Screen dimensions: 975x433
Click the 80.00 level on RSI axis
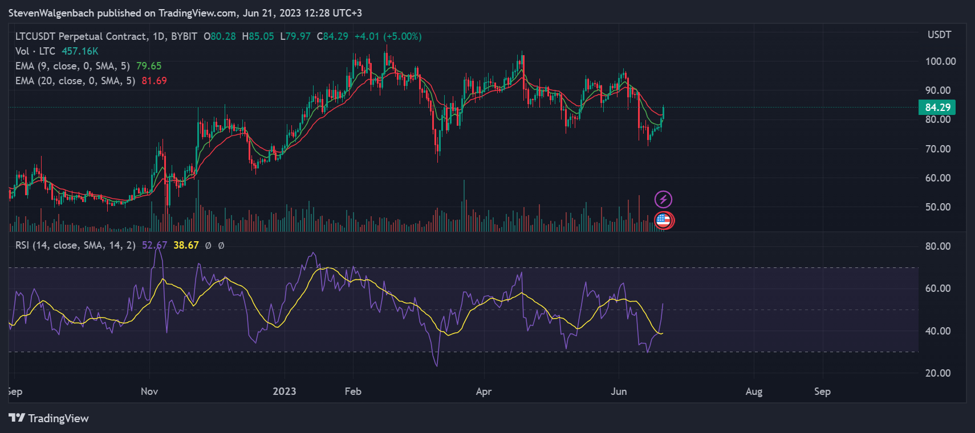point(937,246)
